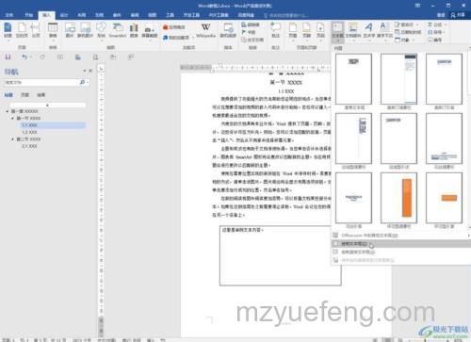Show the Pages (页面) tab in navigation
The width and height of the screenshot is (471, 342).
pos(24,95)
